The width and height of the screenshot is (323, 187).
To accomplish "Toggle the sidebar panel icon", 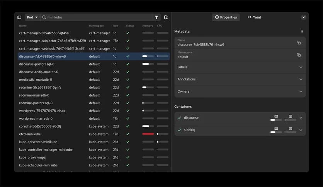I will [x=19, y=17].
